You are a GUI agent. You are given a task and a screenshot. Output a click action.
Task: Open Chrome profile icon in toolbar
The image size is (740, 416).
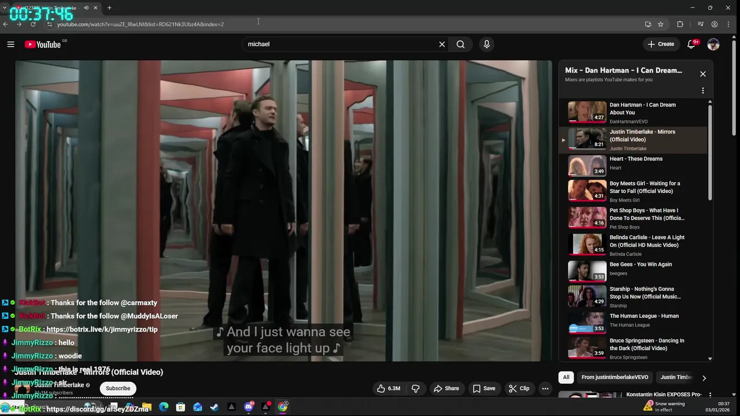tap(715, 24)
